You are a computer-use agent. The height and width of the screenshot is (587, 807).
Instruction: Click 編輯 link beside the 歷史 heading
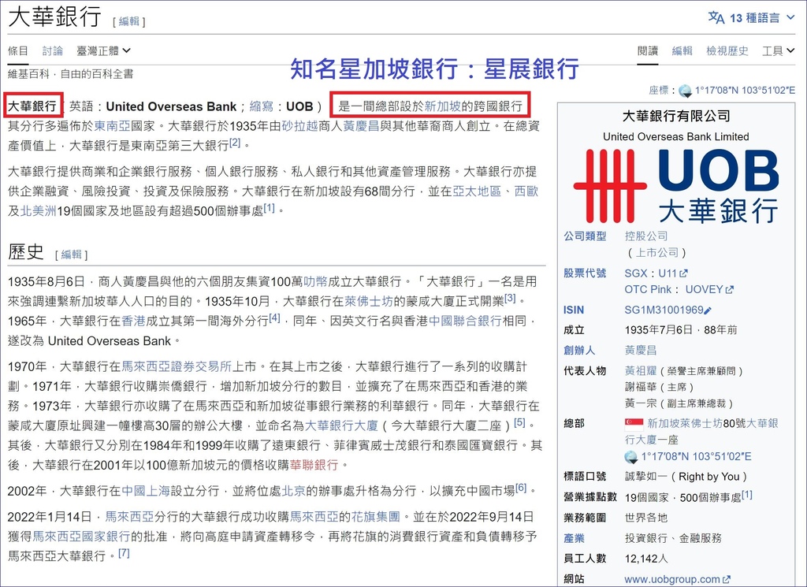click(72, 254)
